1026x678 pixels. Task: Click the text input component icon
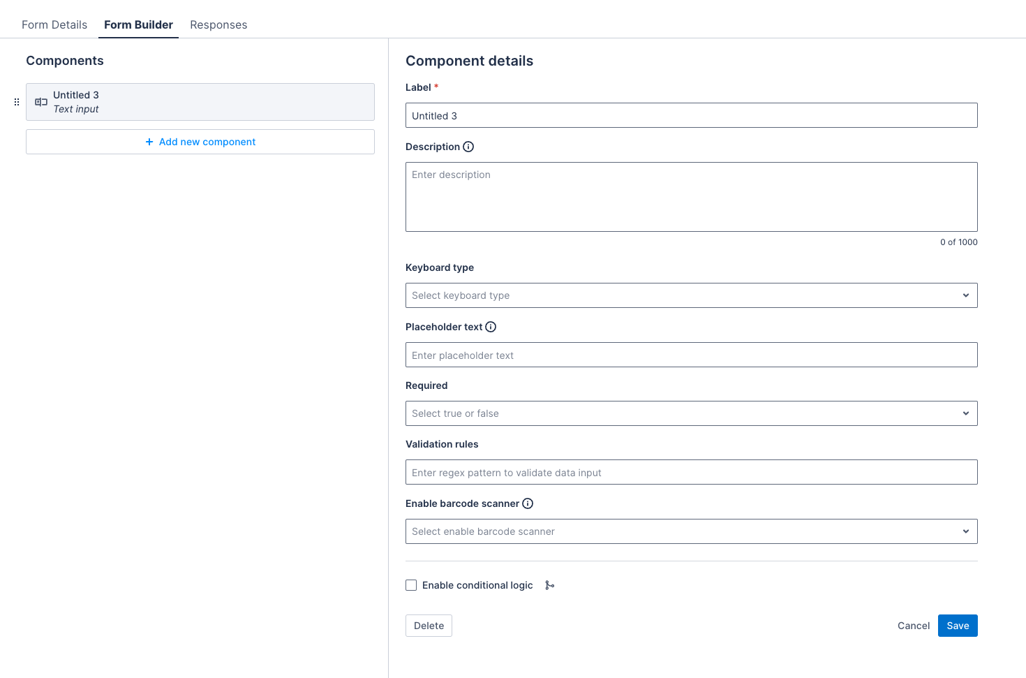pyautogui.click(x=40, y=101)
